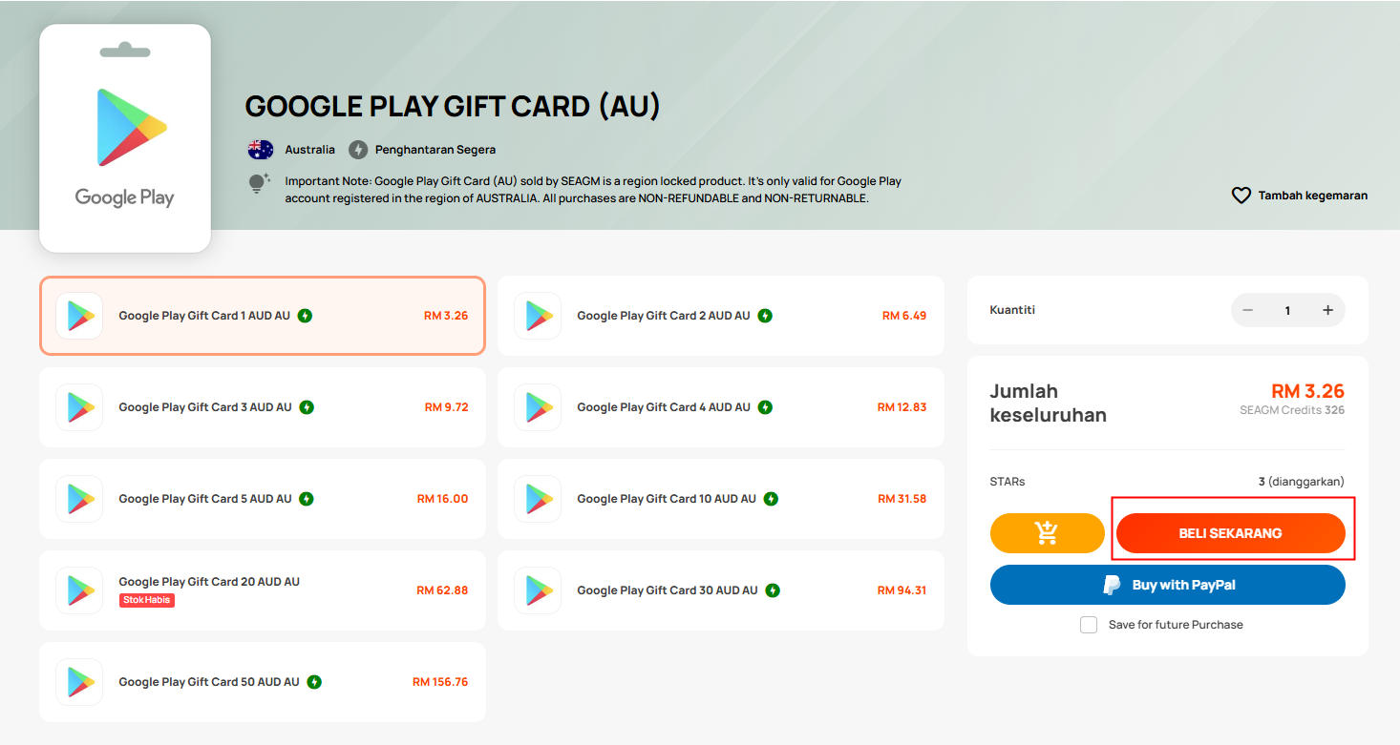This screenshot has width=1400, height=745.
Task: Click the add to cart icon button
Action: 1047,533
